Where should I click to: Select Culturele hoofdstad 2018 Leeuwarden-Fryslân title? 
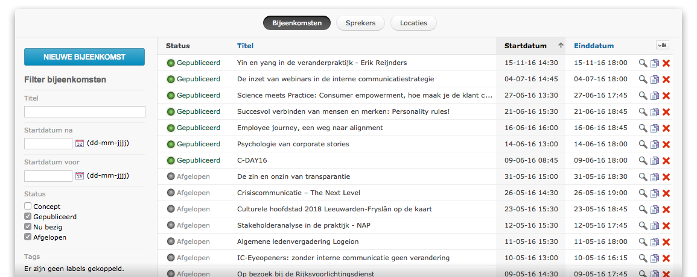pyautogui.click(x=334, y=209)
